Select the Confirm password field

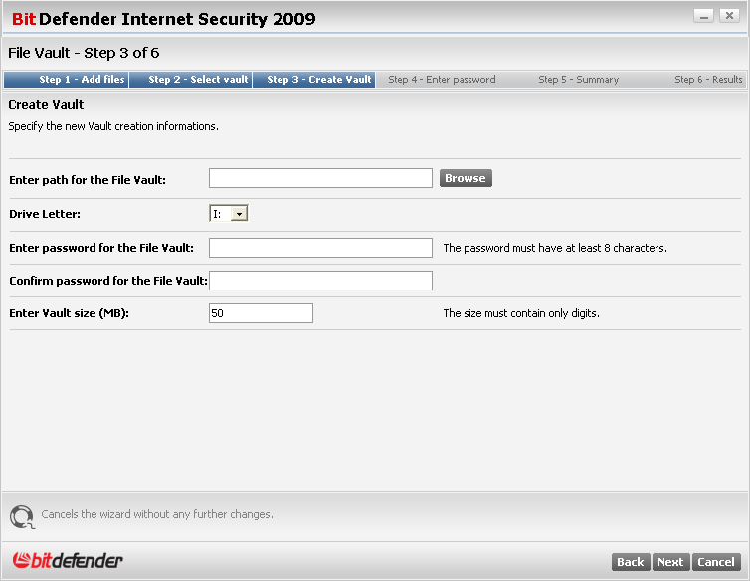tap(320, 281)
